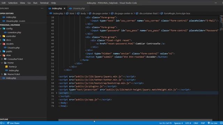223x125 pixels.
Task: Click the public folder icon
Action: click(x=4, y=51)
